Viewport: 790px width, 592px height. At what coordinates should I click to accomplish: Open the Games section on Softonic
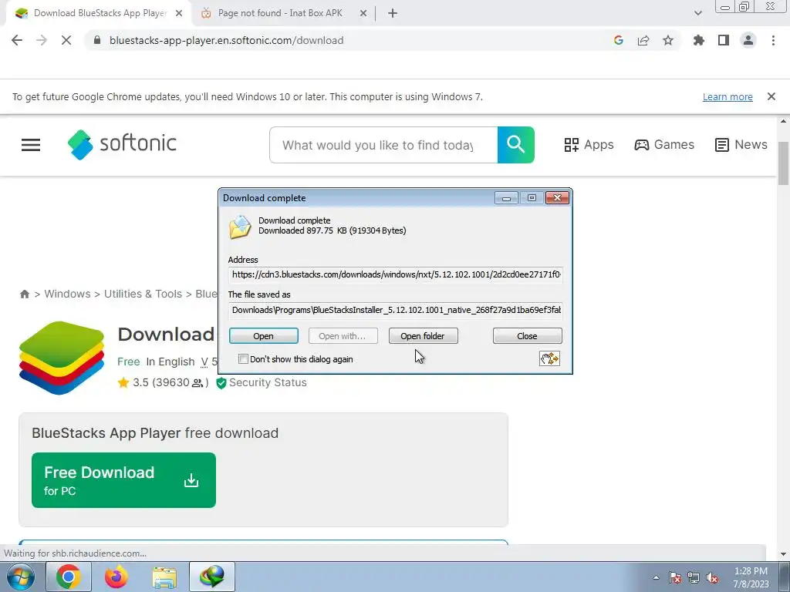(664, 145)
